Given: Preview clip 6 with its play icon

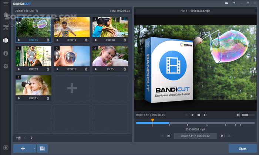Looking at the screenshot, I should point(96,69).
